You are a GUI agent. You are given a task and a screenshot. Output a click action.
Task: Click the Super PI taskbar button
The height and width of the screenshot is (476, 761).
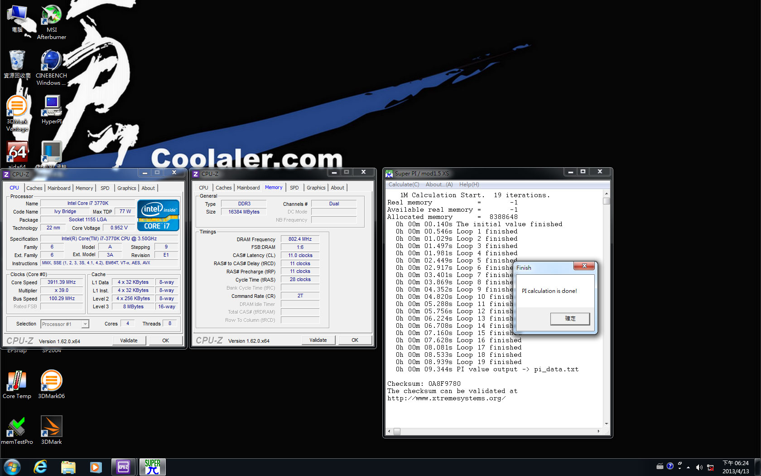tap(153, 467)
